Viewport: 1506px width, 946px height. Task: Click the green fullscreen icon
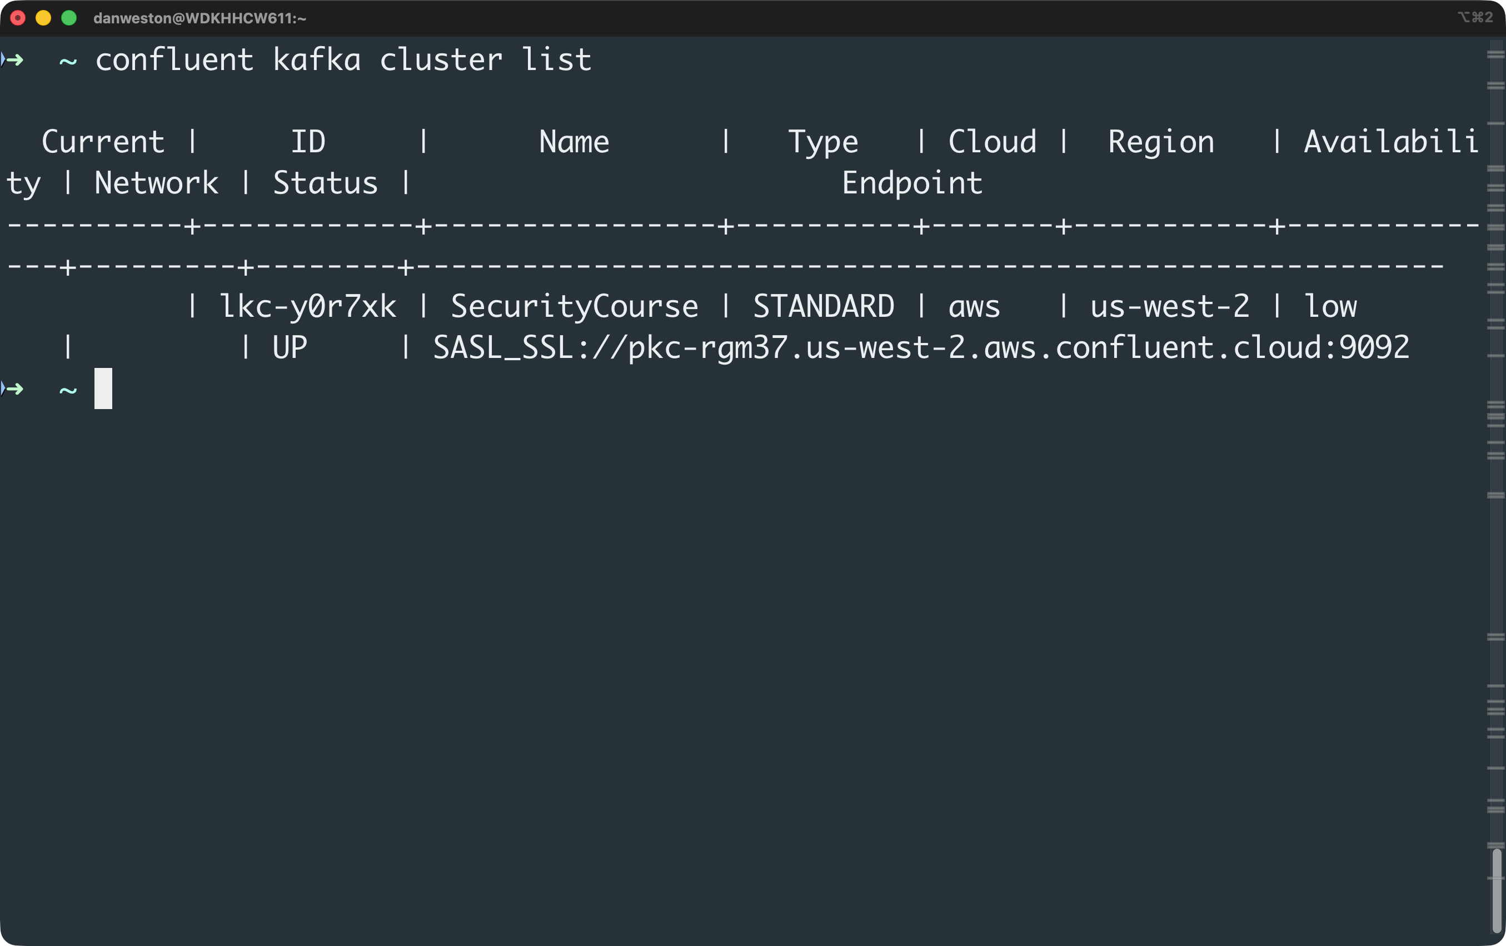pos(69,18)
